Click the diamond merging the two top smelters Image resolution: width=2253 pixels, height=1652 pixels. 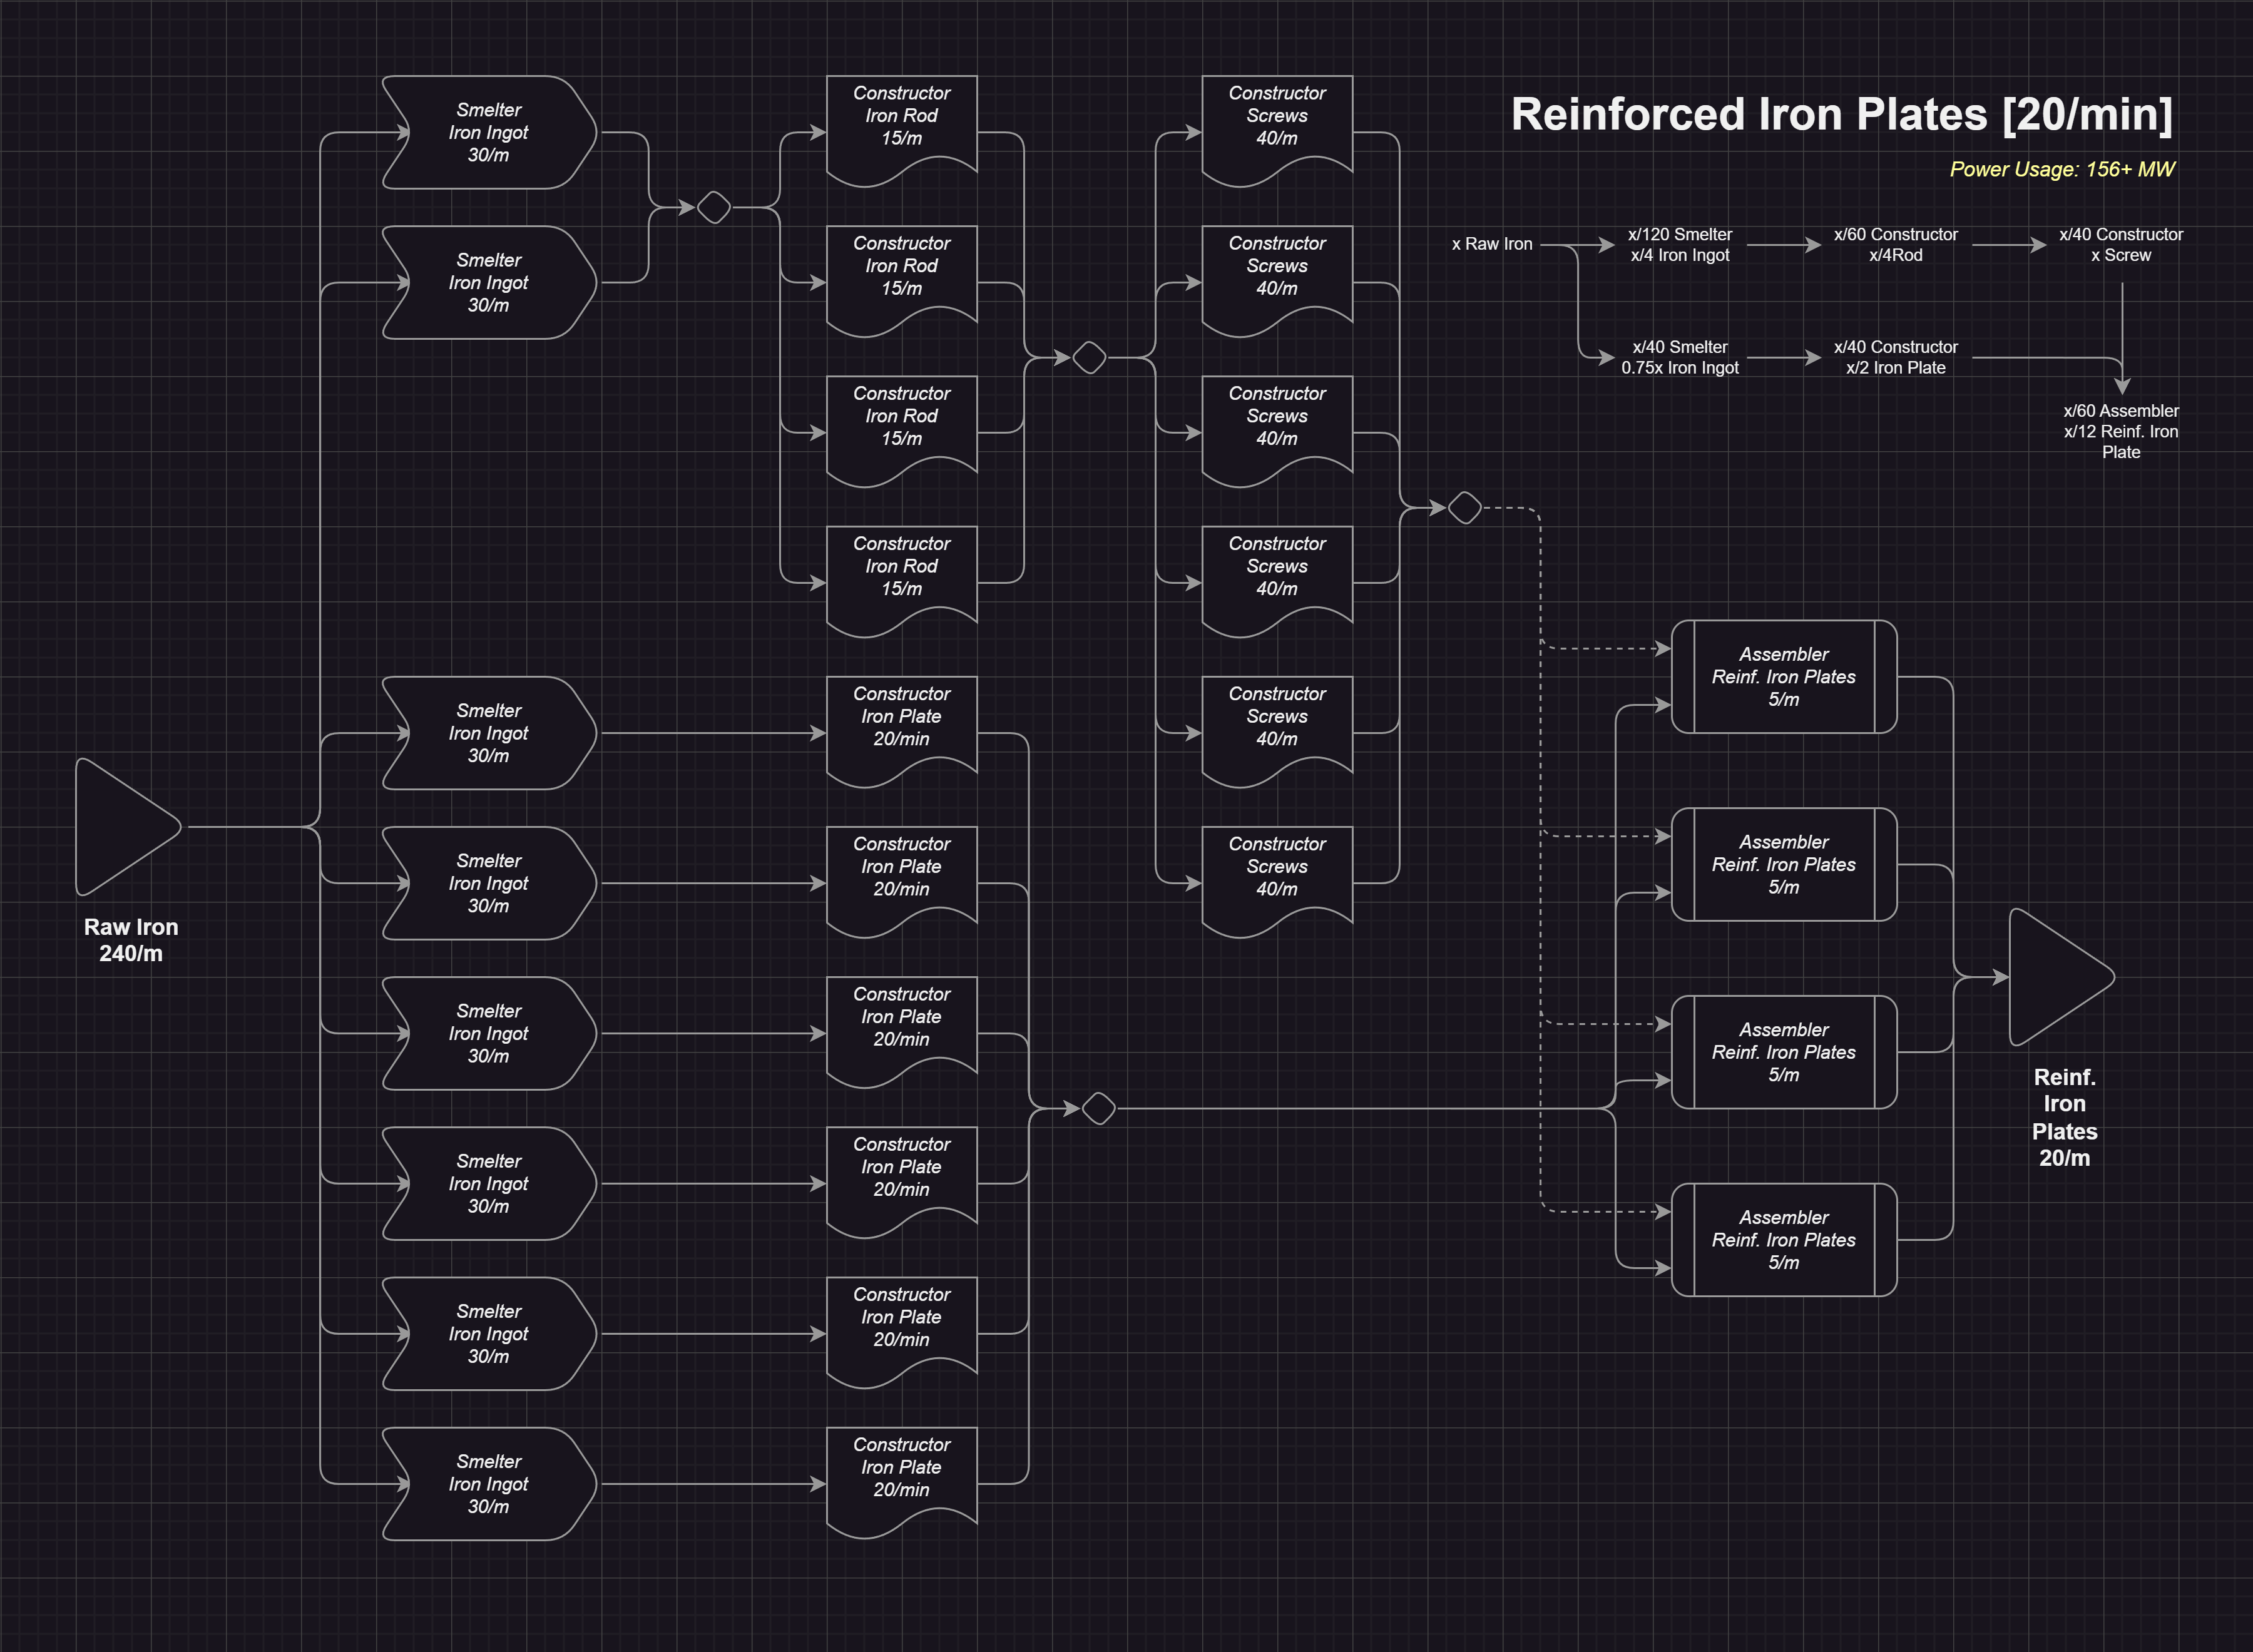tap(713, 207)
